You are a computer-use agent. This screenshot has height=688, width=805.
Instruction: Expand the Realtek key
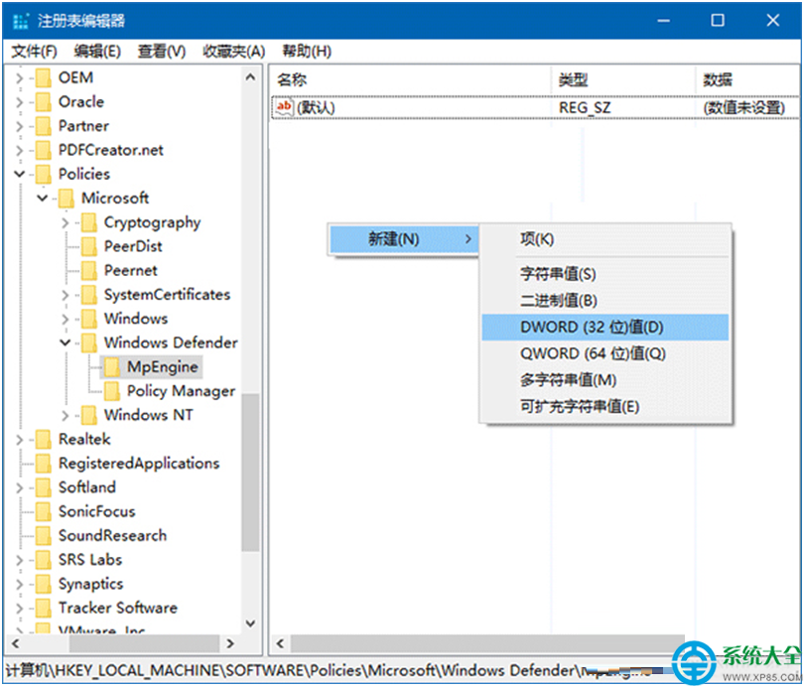tap(20, 440)
